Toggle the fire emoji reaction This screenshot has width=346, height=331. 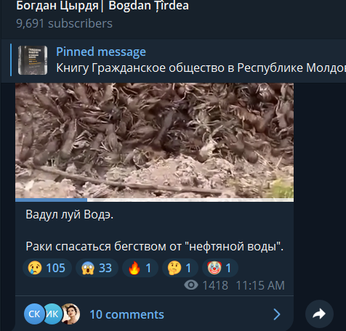click(140, 268)
